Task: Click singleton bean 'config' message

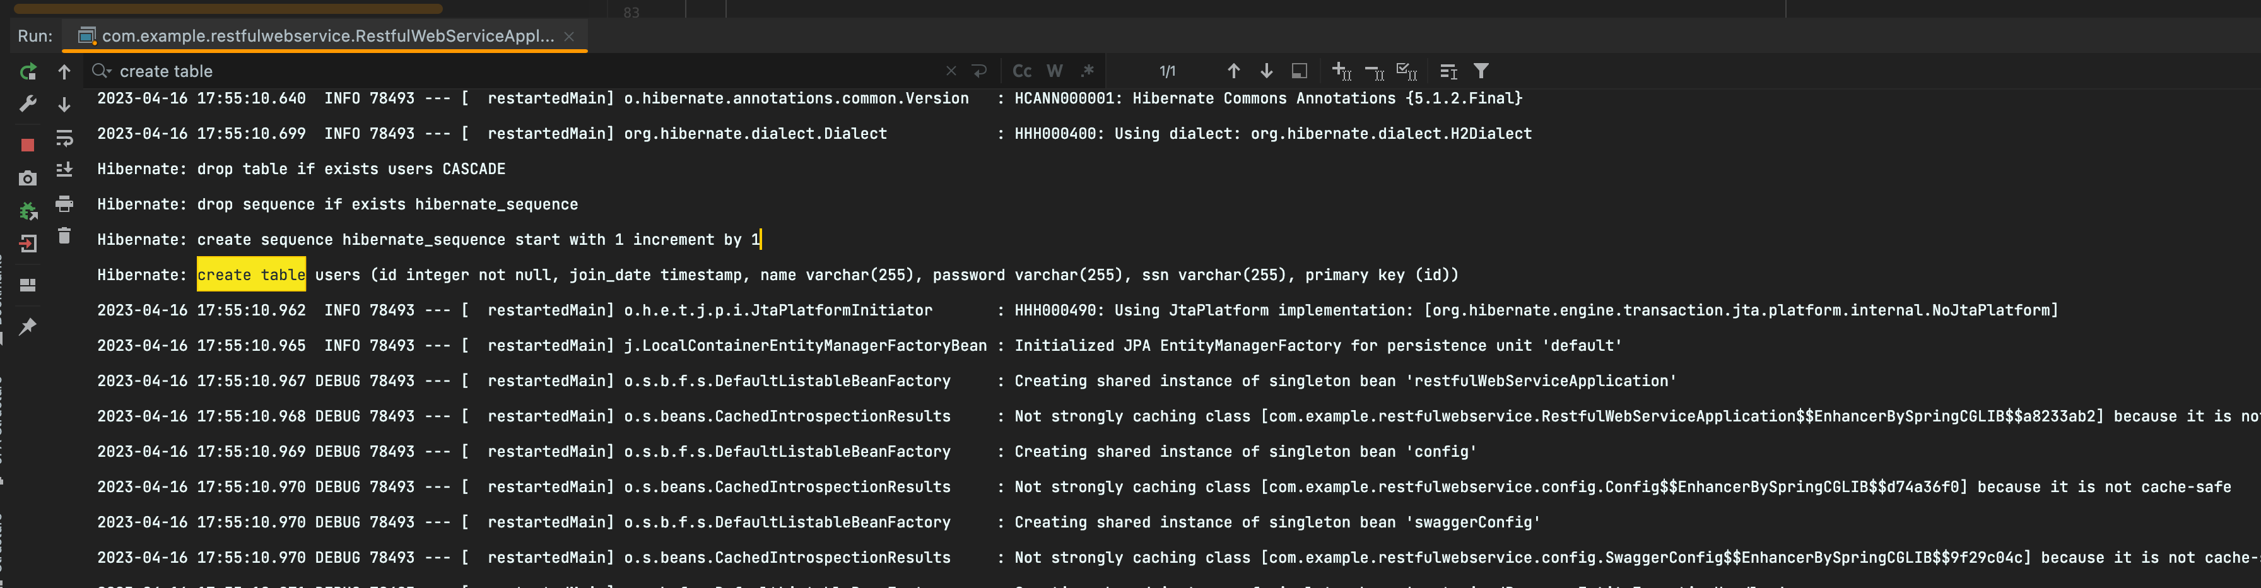Action: (1245, 451)
